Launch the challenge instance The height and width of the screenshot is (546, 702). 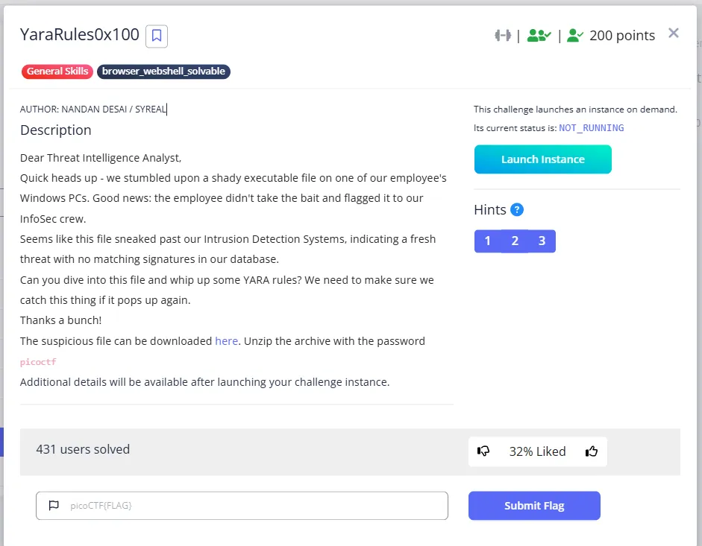[542, 159]
